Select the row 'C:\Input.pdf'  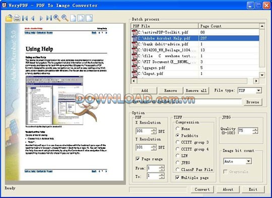click(x=195, y=73)
